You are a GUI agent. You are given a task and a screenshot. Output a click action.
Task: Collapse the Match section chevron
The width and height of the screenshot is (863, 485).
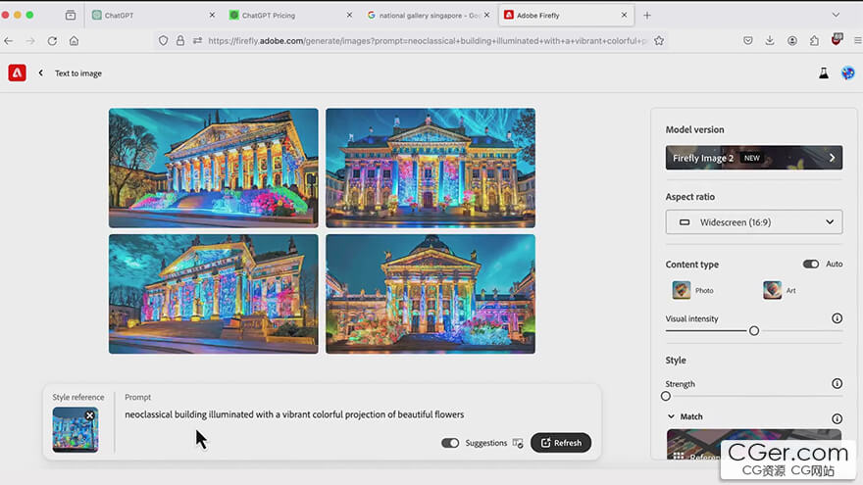pos(671,416)
